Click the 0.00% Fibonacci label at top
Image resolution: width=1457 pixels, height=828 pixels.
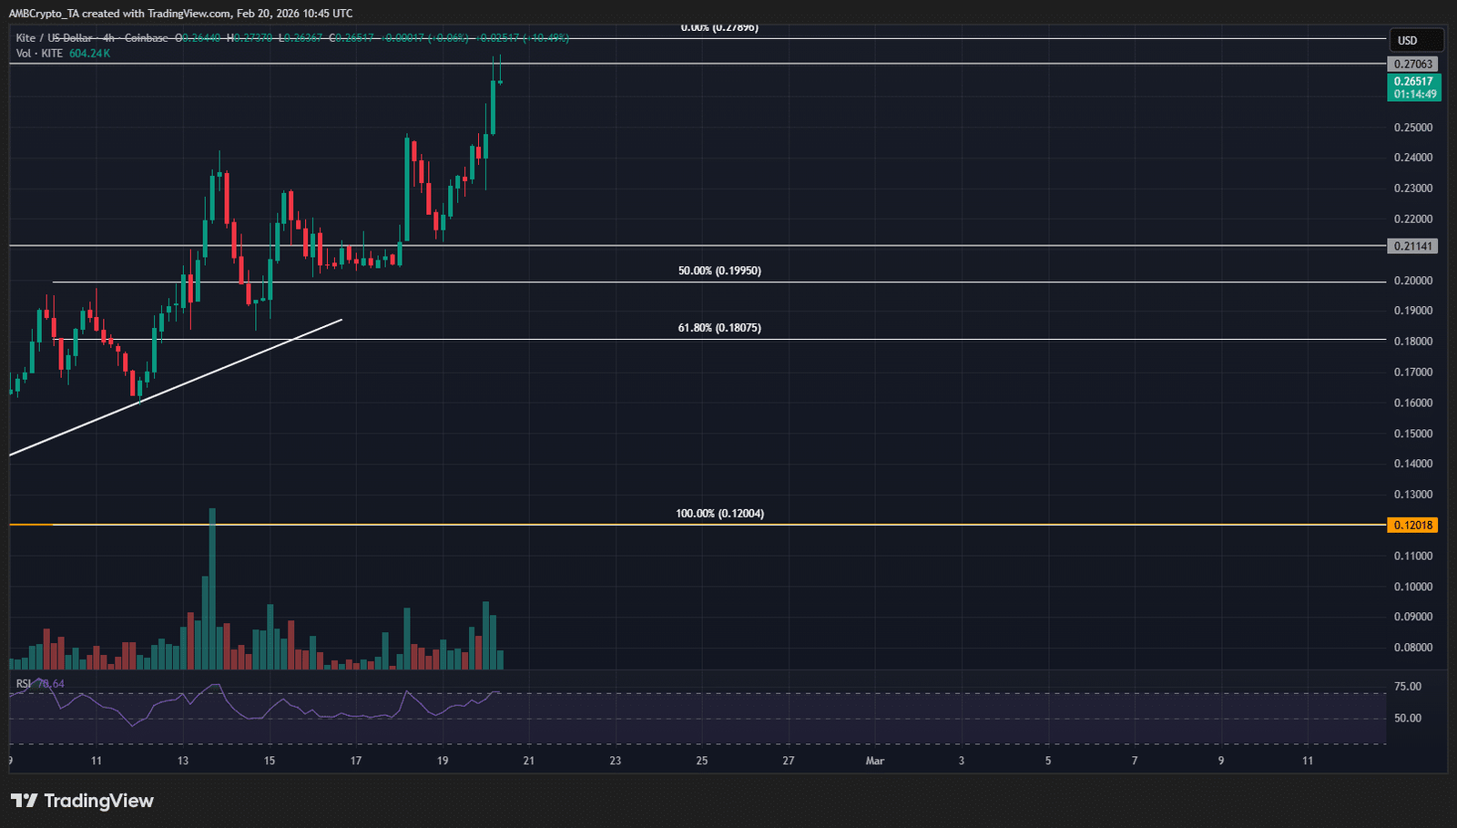point(719,28)
